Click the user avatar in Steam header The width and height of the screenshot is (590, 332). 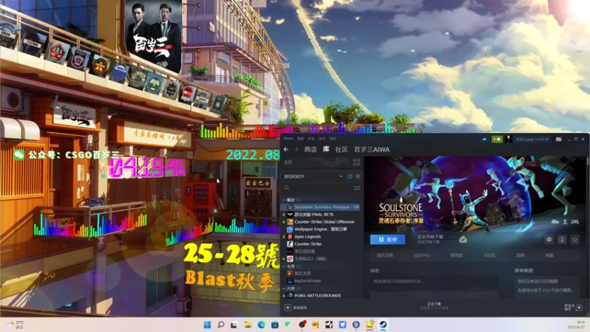509,139
